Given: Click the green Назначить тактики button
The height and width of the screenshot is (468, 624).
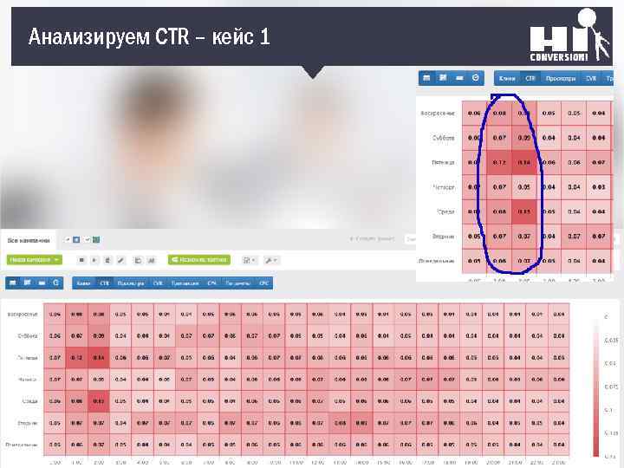Looking at the screenshot, I should tap(199, 260).
